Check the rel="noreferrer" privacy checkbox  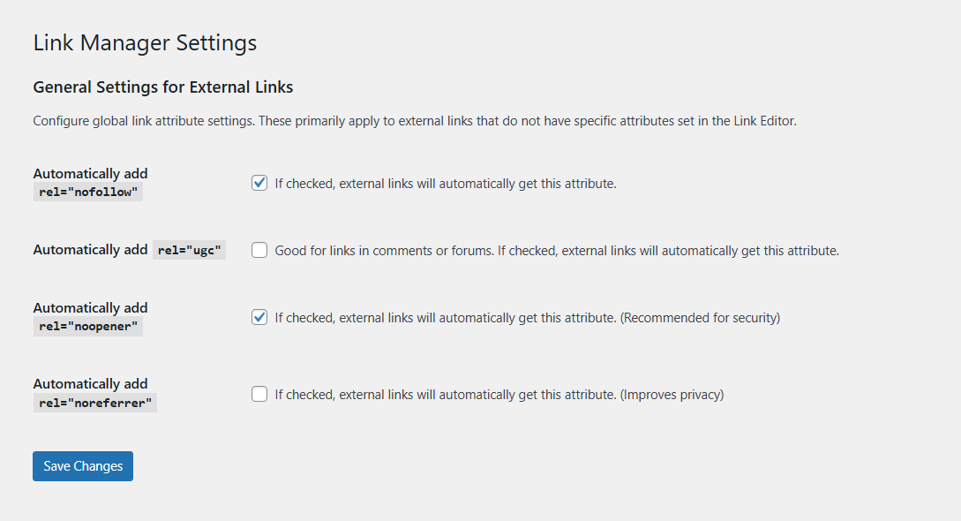(259, 394)
